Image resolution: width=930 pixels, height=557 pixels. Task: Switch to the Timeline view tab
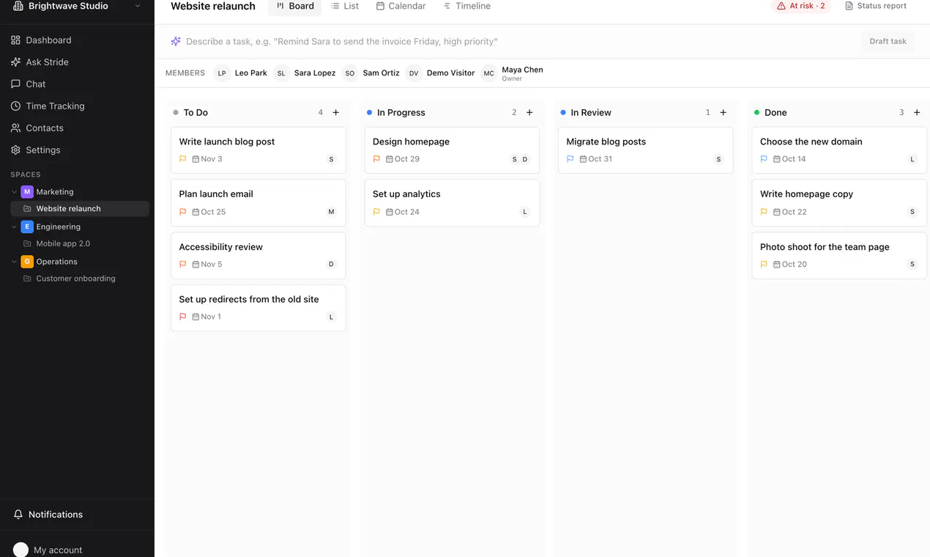tap(466, 7)
